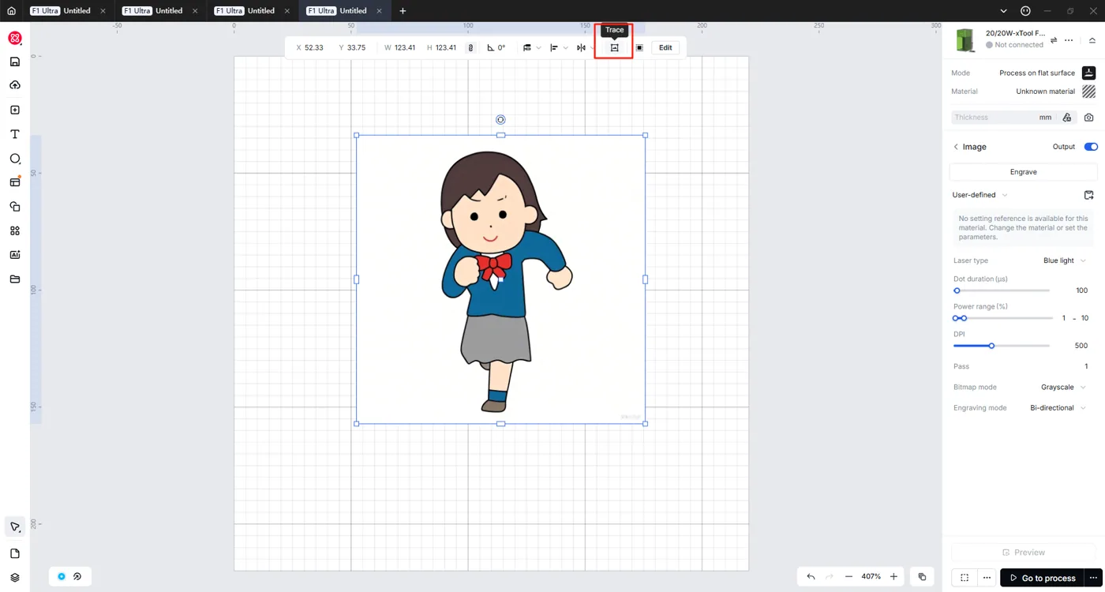Click the save parameters icon
This screenshot has height=592, width=1105.
(1089, 195)
